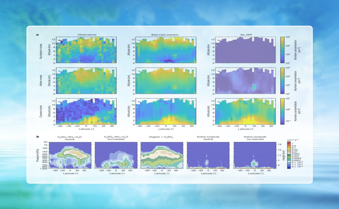Click the Observations Coarse mode heatmap
Image resolution: width=339 pixels, height=209 pixels.
coord(86,111)
